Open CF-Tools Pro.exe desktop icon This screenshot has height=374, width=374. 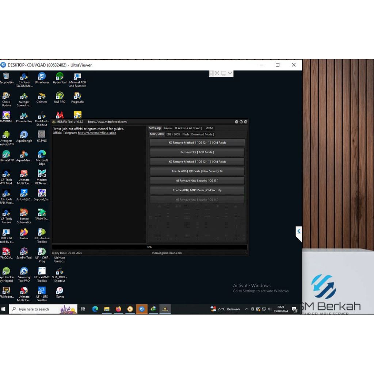pos(6,216)
